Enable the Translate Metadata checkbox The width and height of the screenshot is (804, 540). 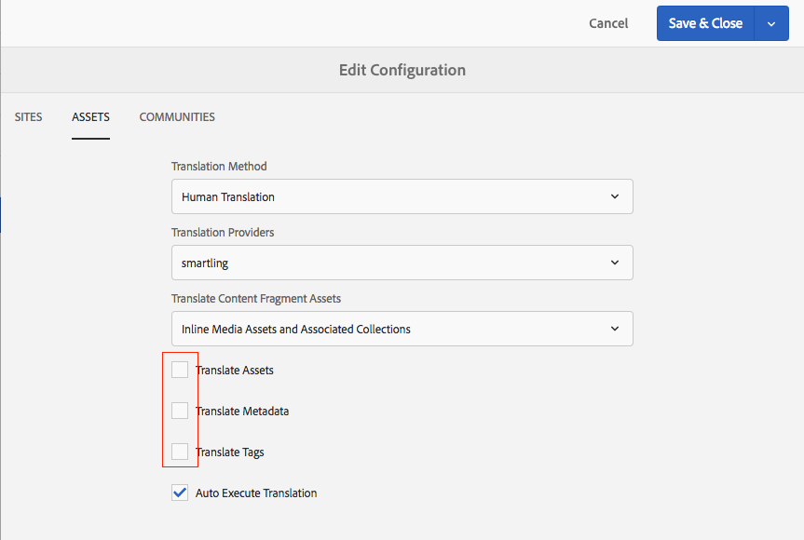[180, 411]
